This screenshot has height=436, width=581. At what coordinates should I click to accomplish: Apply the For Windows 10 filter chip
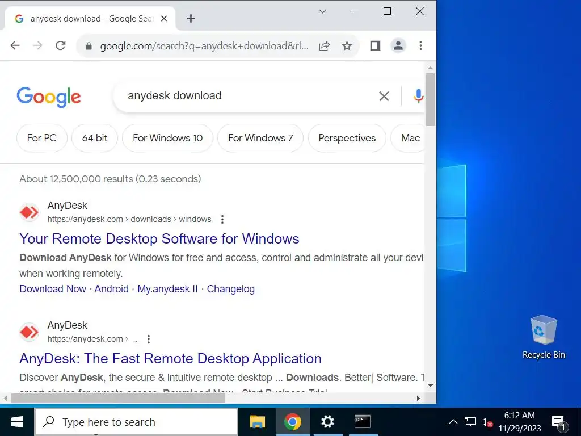(167, 138)
